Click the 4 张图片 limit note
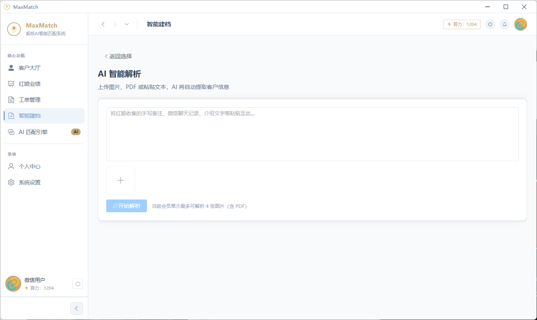537x320 pixels. (199, 206)
